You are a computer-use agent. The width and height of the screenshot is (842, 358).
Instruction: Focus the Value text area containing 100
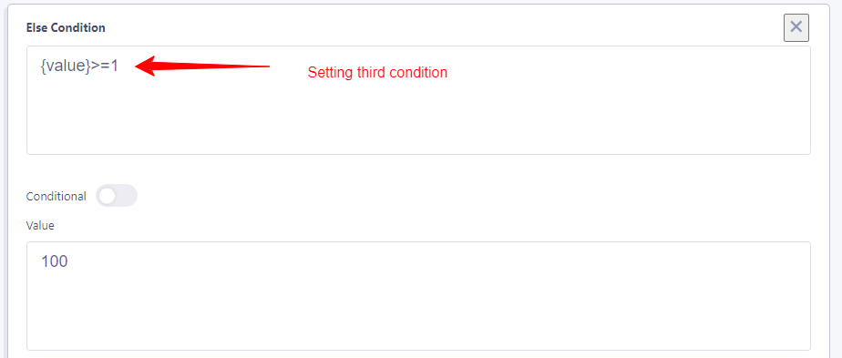coord(418,296)
